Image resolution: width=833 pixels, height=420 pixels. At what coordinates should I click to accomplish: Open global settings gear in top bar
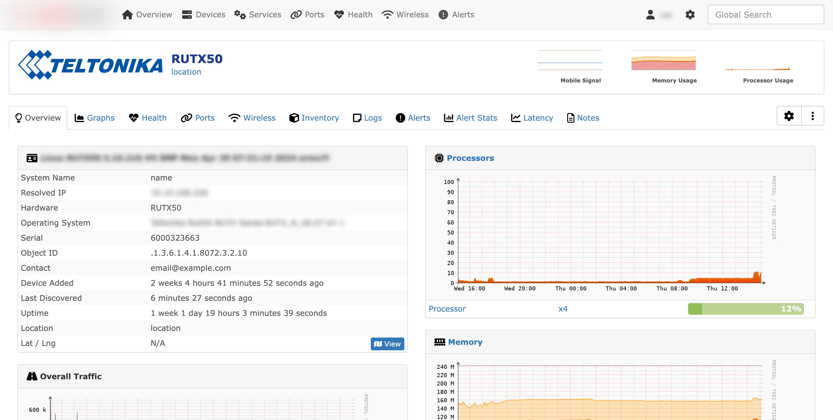(690, 14)
